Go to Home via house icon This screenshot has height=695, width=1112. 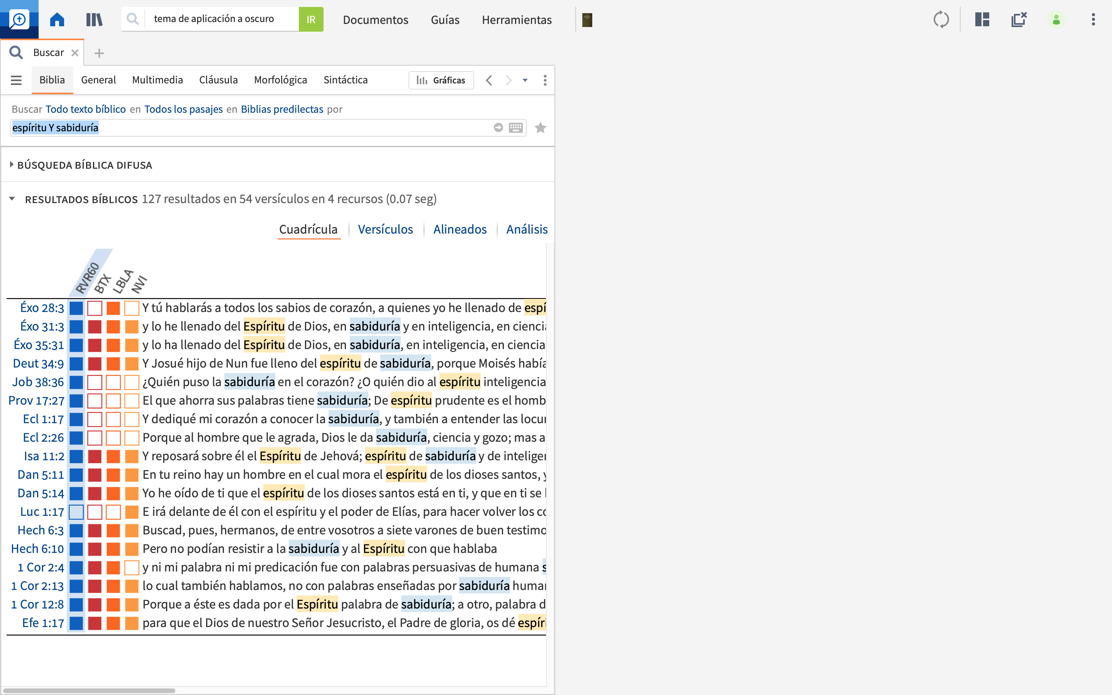[x=57, y=19]
